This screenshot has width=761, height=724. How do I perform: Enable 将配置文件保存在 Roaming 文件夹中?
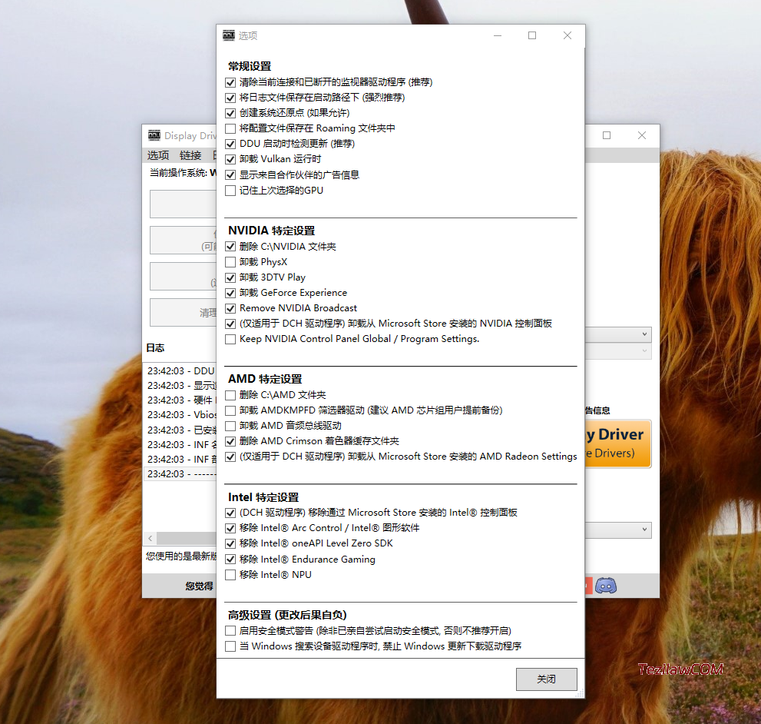coord(230,129)
